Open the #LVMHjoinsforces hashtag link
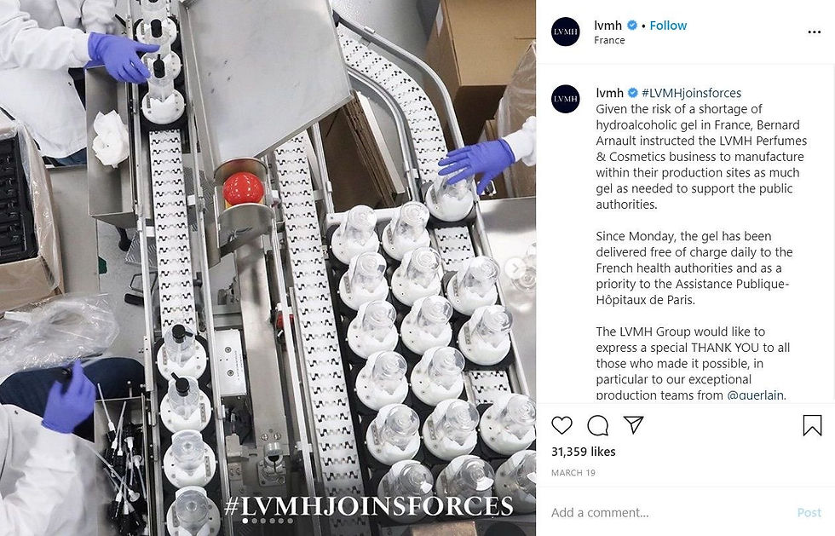The height and width of the screenshot is (536, 835). pyautogui.click(x=691, y=93)
